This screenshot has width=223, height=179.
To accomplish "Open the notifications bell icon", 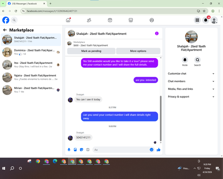I will pyautogui.click(x=206, y=20).
